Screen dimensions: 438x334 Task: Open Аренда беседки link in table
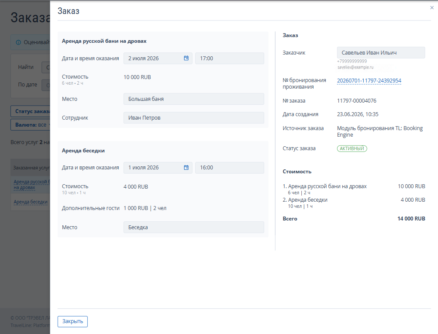[31, 202]
